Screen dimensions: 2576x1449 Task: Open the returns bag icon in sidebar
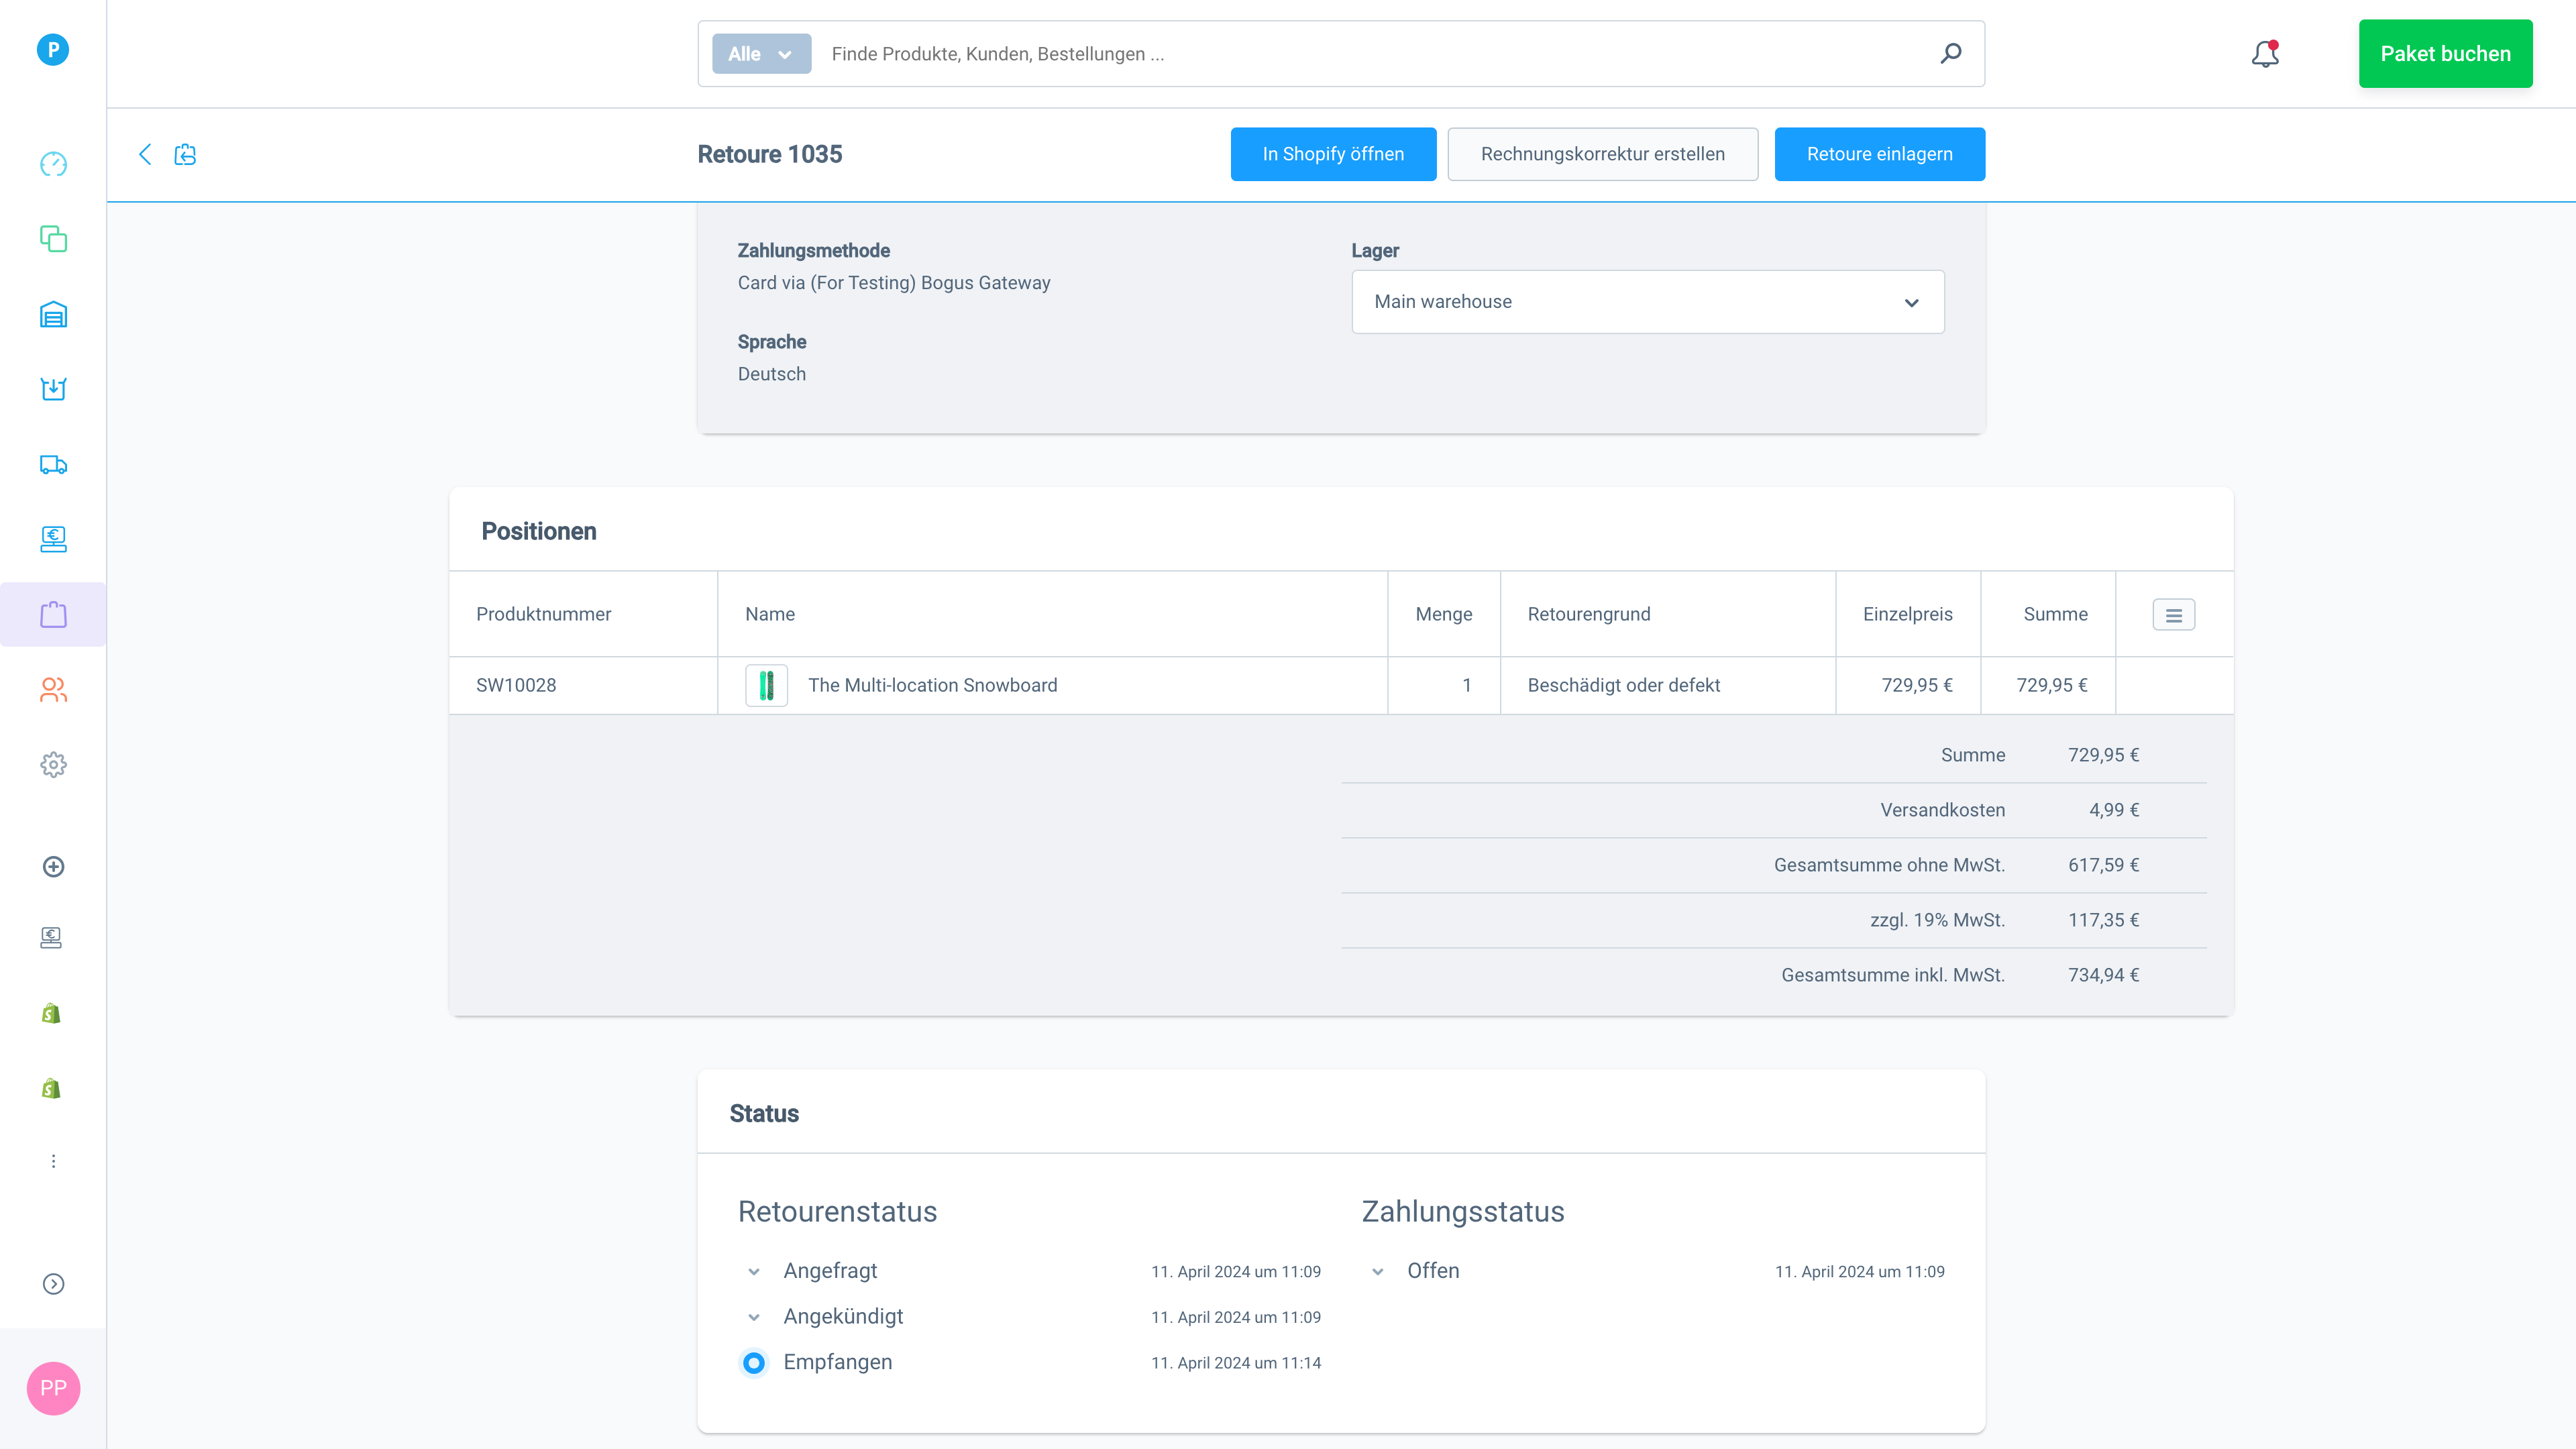pos(52,614)
